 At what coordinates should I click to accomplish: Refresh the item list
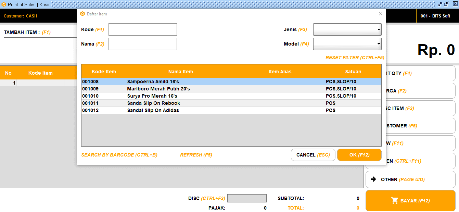coord(196,155)
